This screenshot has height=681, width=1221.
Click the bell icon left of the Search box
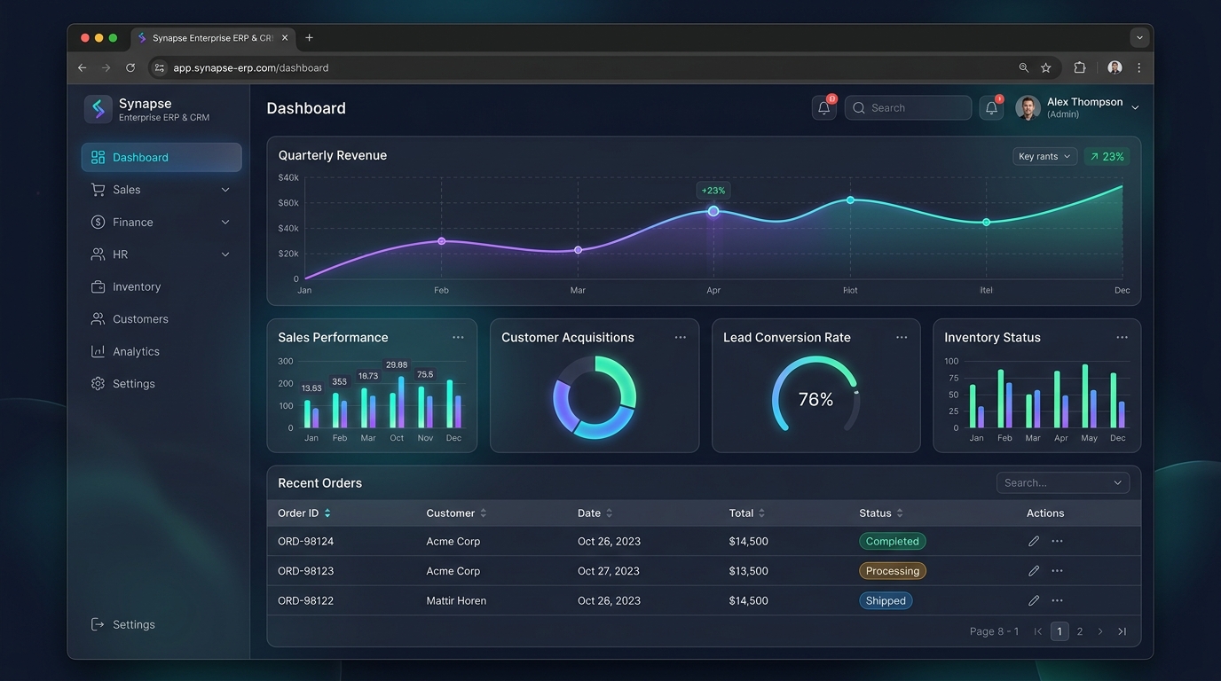pos(823,108)
